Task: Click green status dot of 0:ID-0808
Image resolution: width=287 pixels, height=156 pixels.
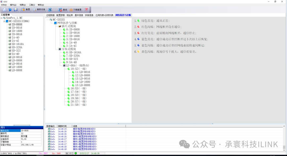Action: [x=64, y=29]
